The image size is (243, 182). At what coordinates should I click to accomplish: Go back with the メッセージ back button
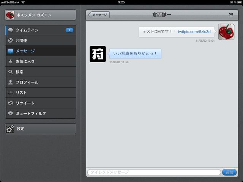point(99,15)
